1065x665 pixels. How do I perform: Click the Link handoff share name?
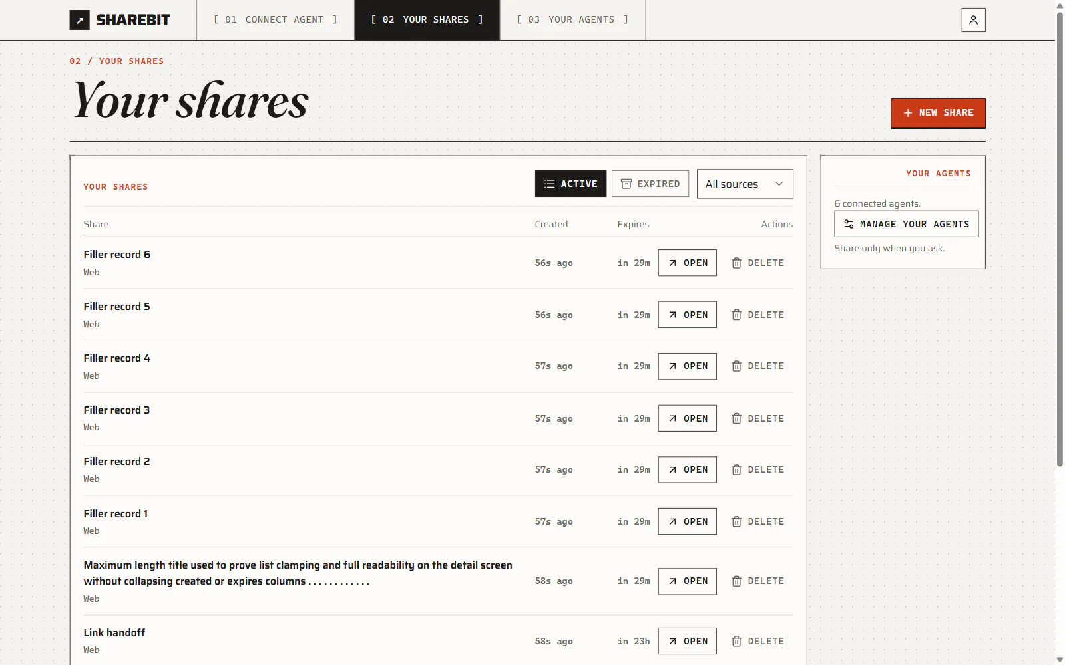click(114, 633)
